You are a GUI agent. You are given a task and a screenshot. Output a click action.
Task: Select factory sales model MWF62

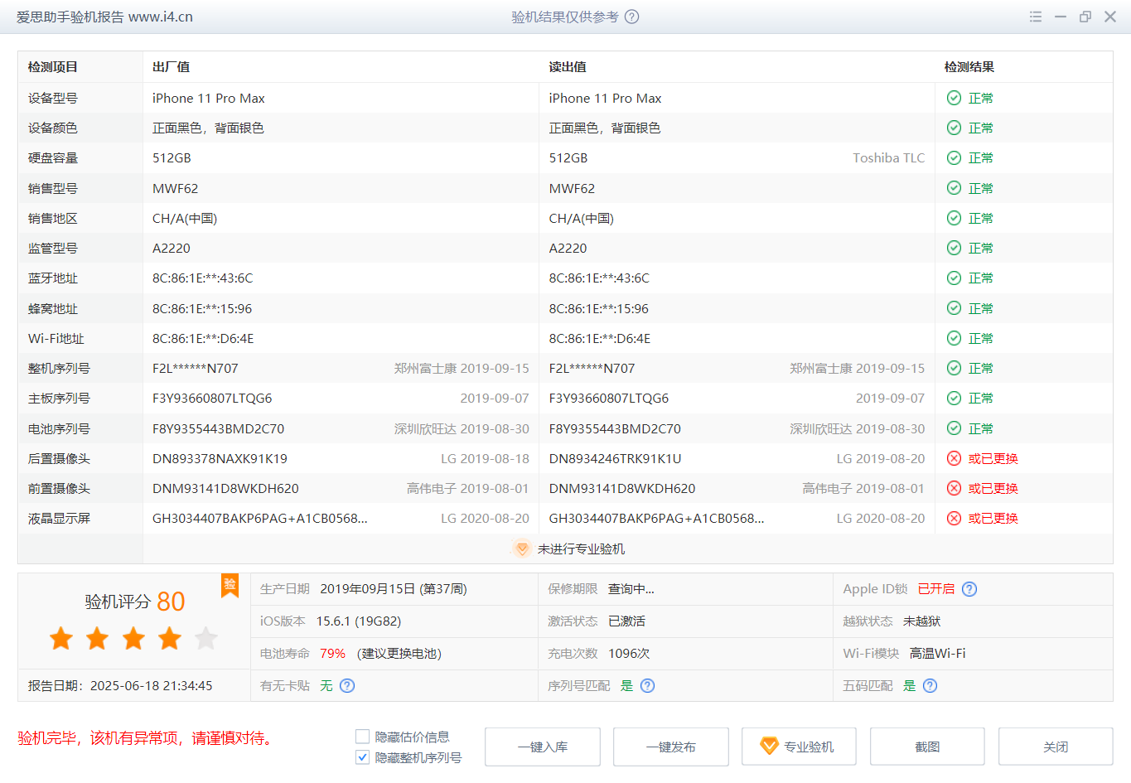tap(175, 188)
